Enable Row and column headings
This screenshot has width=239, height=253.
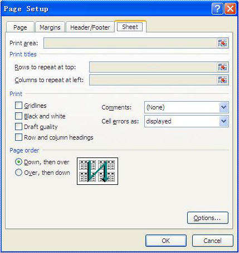18,137
